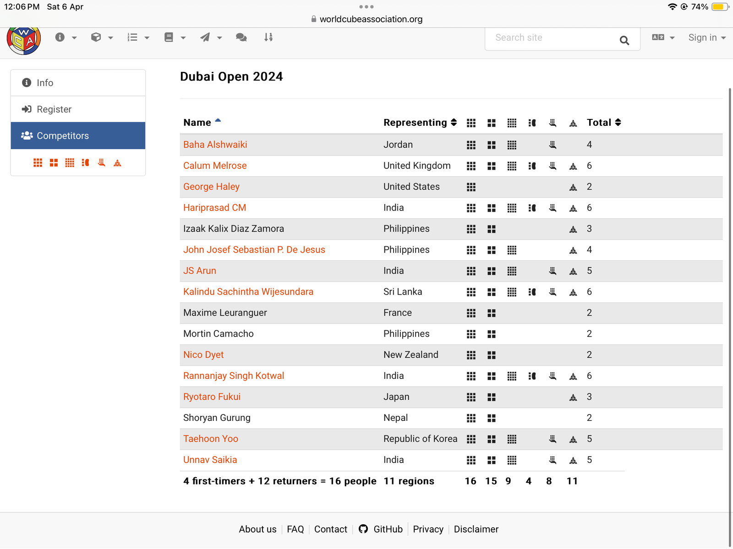This screenshot has width=733, height=549.
Task: Click the 3x3x3 column header icon
Action: 471,123
